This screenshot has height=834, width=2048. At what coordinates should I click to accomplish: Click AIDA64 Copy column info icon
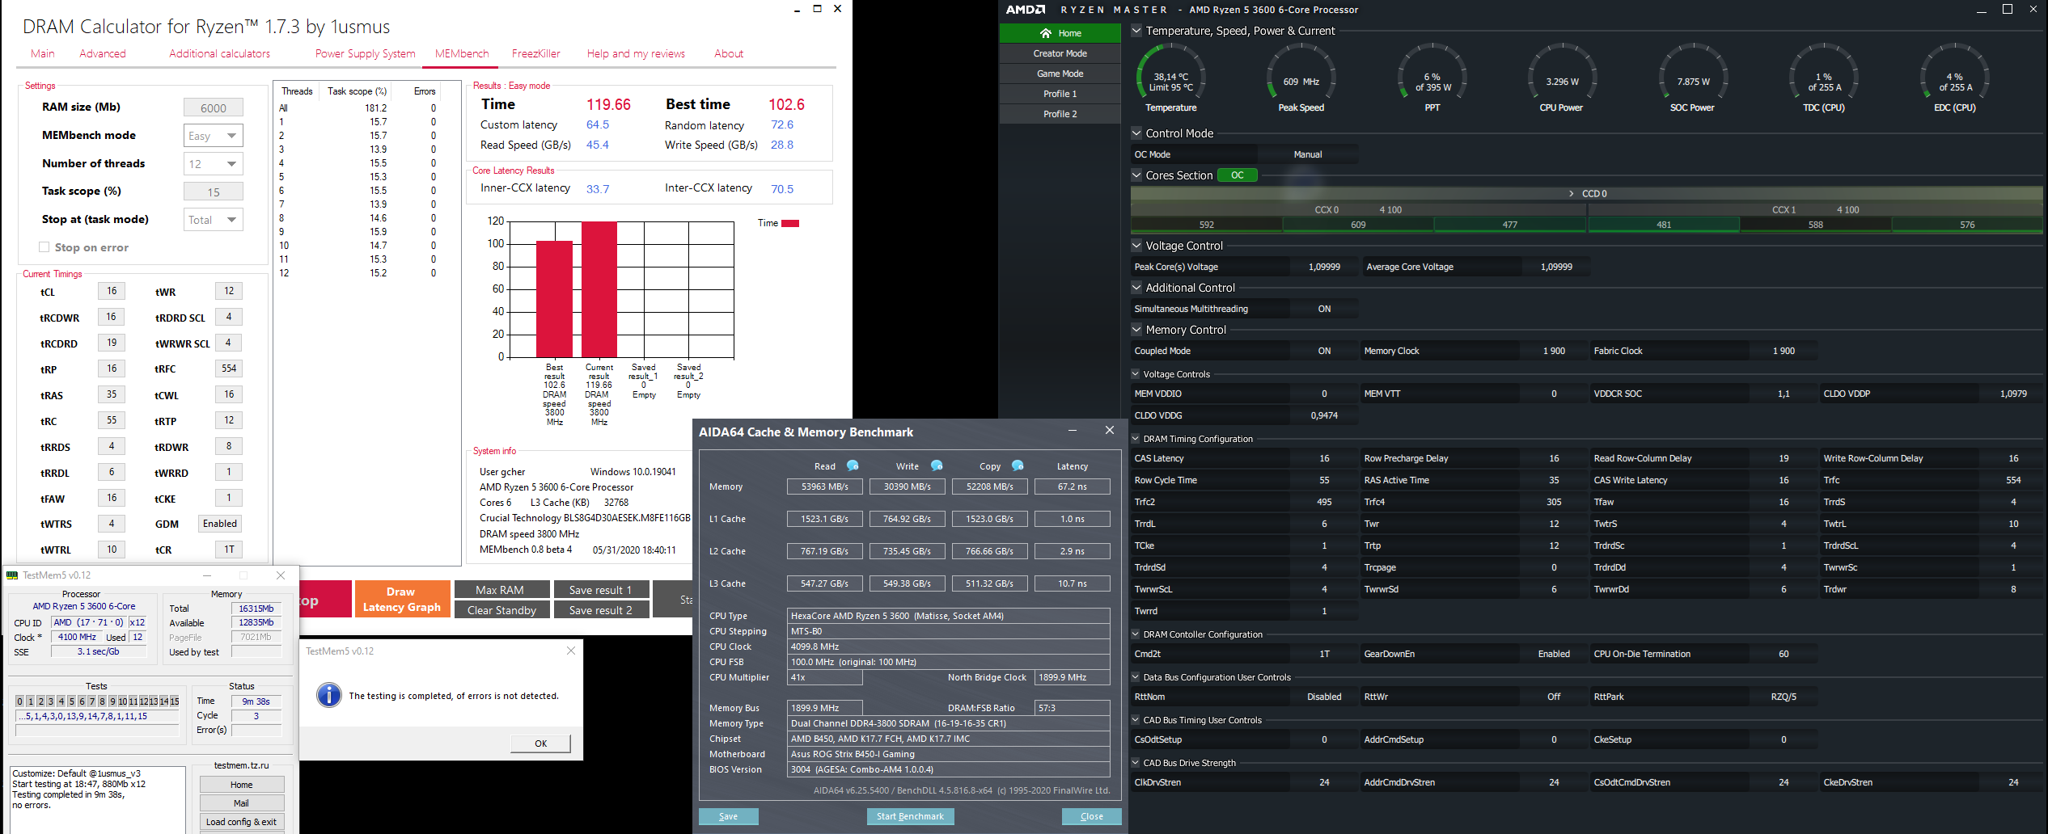point(1018,465)
